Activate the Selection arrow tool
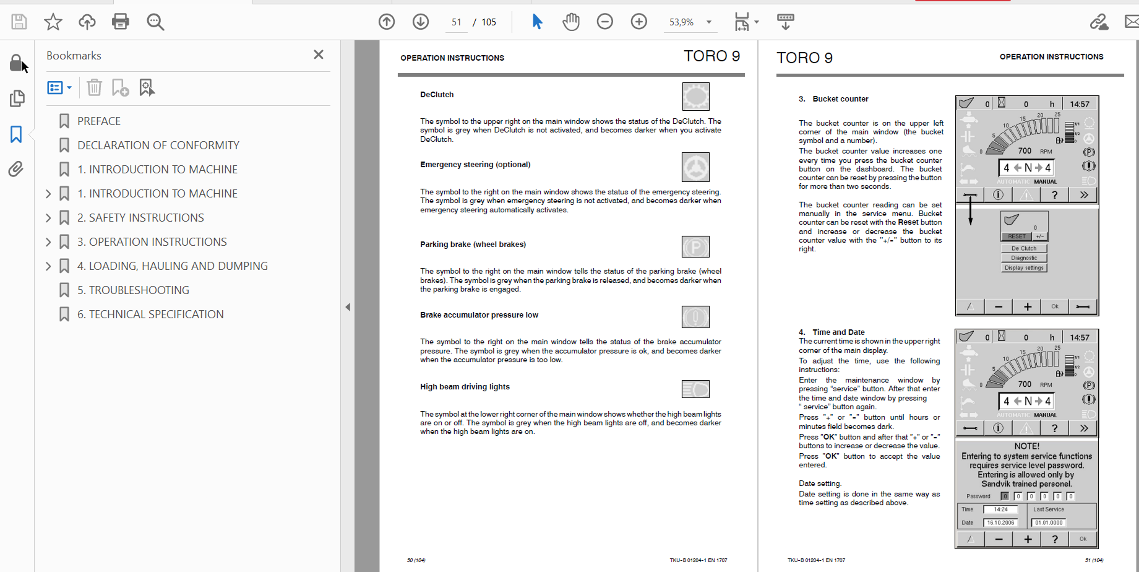The width and height of the screenshot is (1139, 572). coord(537,22)
